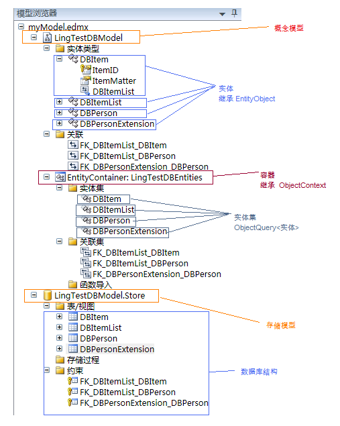
Task: Collapse the 关联集 folder
Action: [59, 242]
